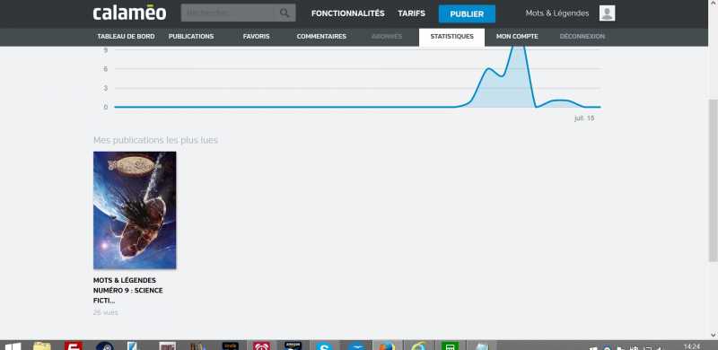
Task: Go to the Favoris tab
Action: [257, 37]
